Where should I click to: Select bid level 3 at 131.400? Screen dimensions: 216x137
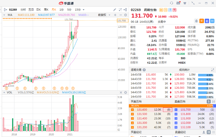151,118
